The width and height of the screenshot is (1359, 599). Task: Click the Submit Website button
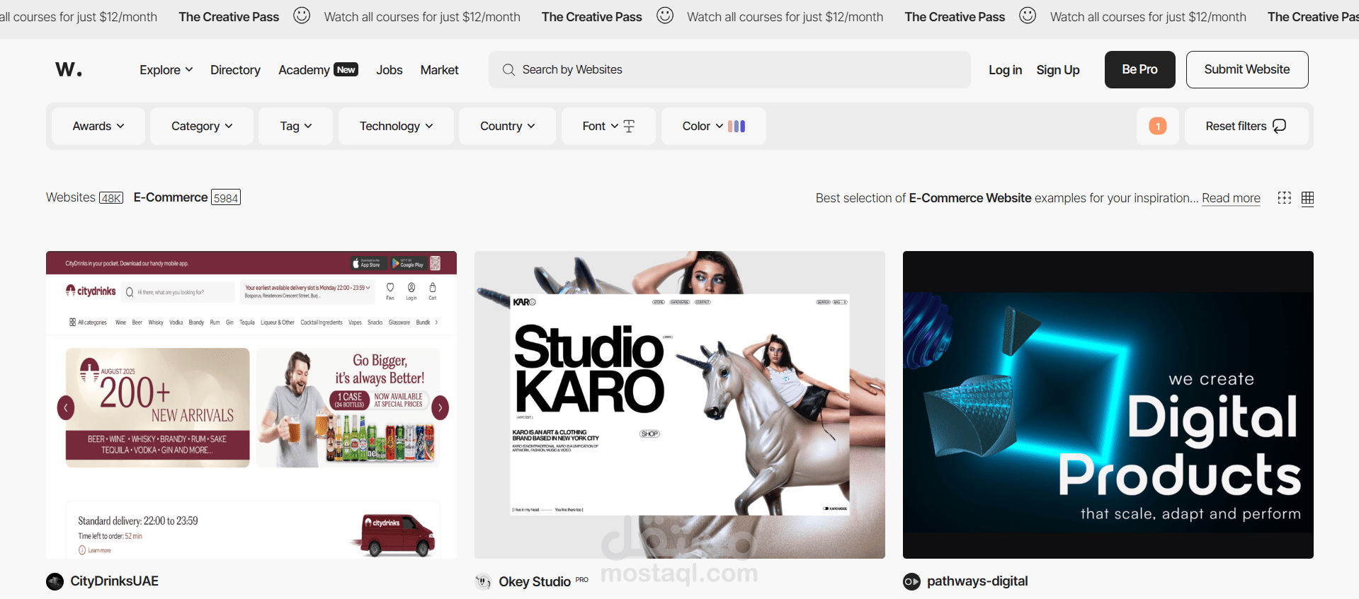pos(1247,69)
